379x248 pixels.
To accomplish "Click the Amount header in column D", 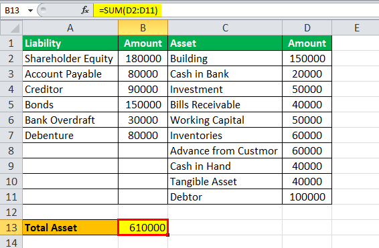I will pyautogui.click(x=307, y=43).
